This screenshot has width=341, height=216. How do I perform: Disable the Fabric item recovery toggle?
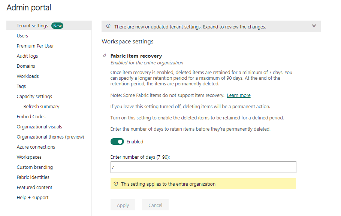point(117,142)
